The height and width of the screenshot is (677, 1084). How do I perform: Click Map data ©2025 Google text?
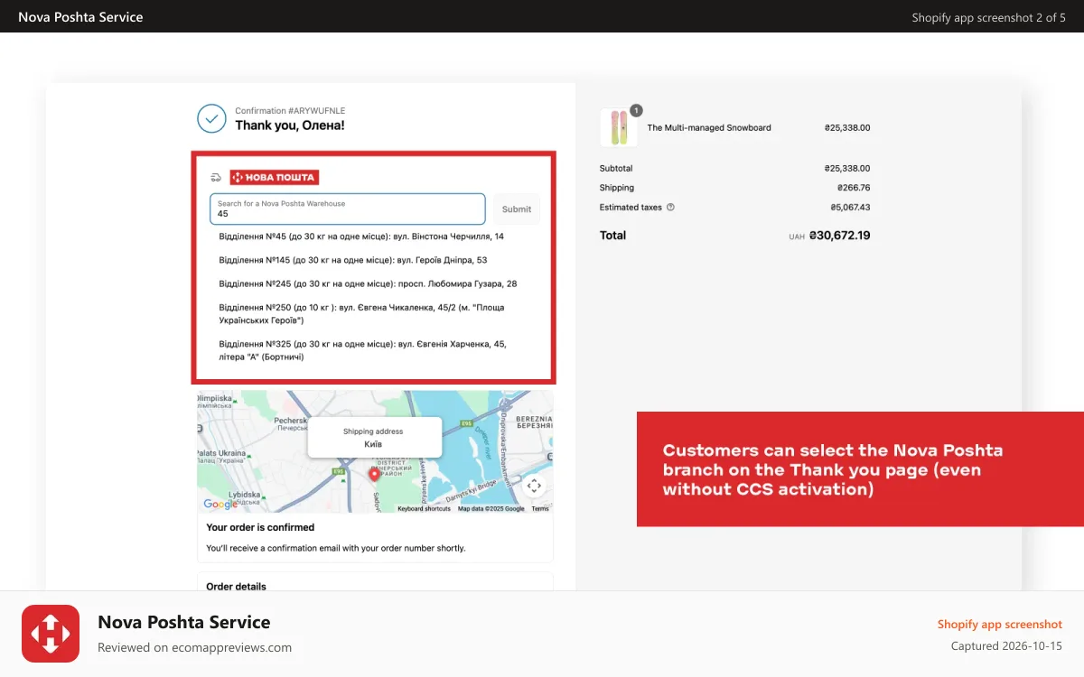tap(491, 509)
